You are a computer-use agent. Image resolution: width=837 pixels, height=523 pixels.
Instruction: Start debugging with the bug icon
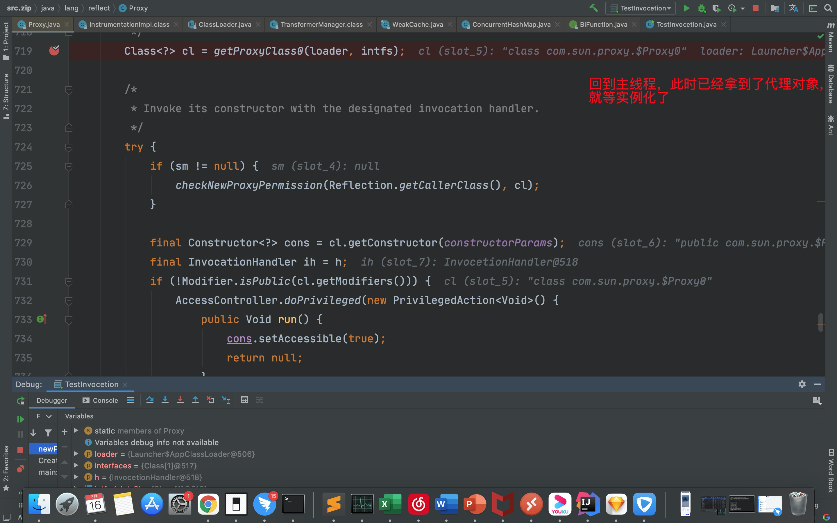point(701,8)
